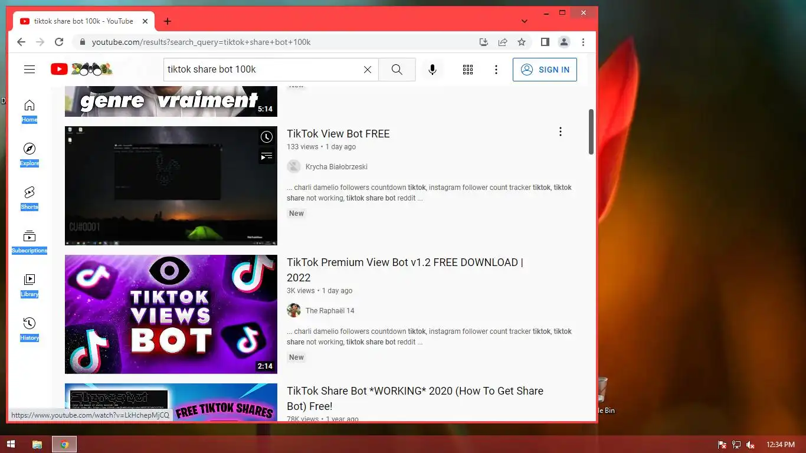806x453 pixels.
Task: Toggle Chrome side panel
Action: [545, 42]
